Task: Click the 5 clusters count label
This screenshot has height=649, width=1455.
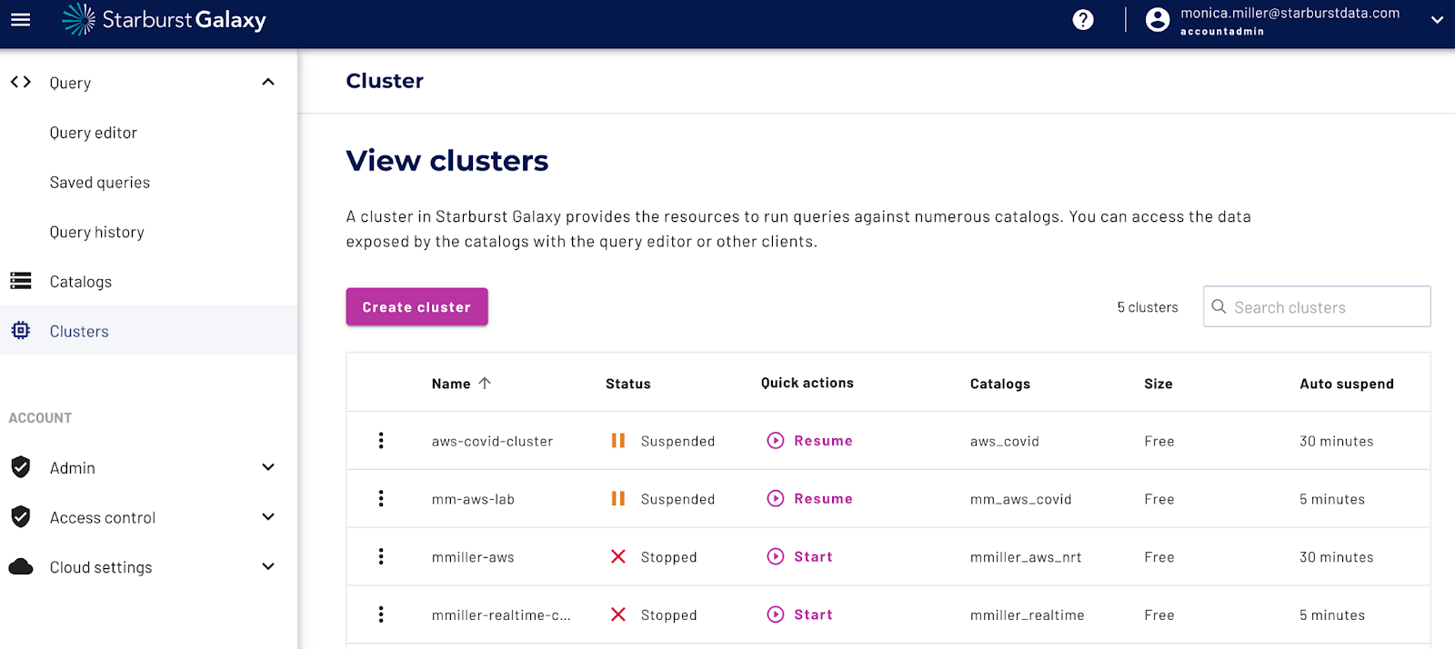Action: [1148, 308]
